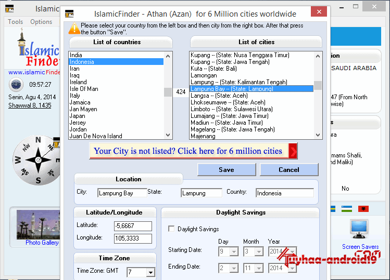Select Jamaica in the country list

pos(116,102)
